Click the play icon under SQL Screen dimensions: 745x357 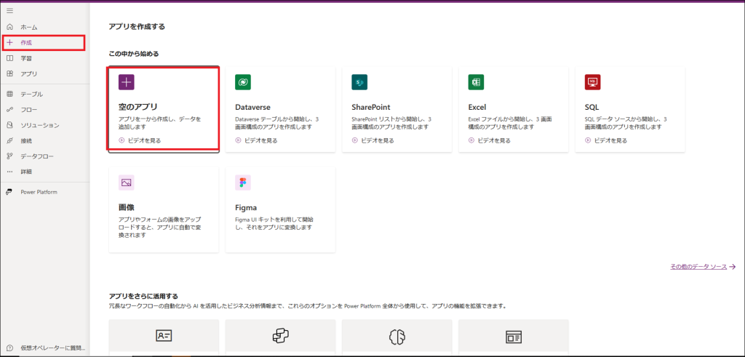click(x=588, y=140)
